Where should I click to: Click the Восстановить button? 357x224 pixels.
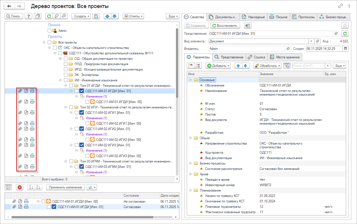pos(225,26)
